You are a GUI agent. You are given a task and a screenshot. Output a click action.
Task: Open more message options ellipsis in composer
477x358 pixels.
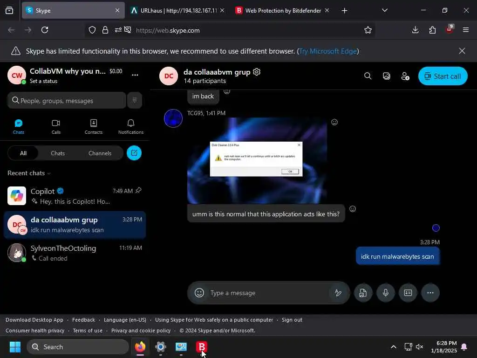point(430,293)
